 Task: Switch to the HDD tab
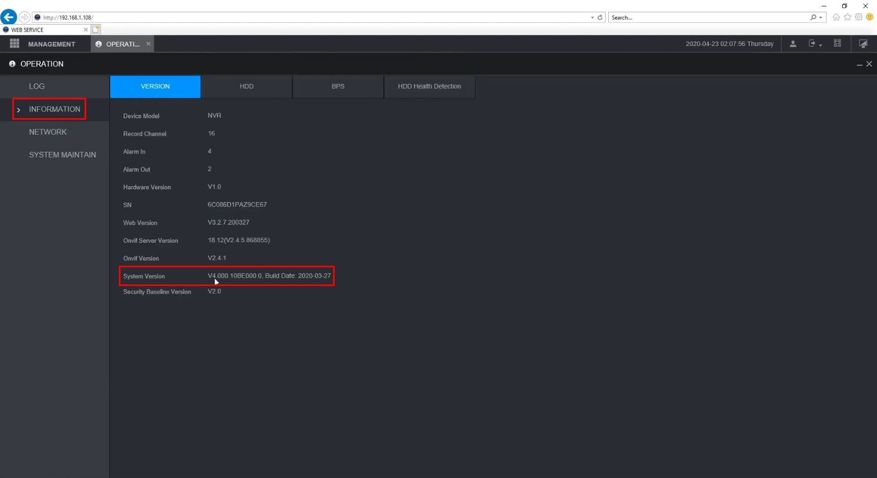(x=247, y=87)
